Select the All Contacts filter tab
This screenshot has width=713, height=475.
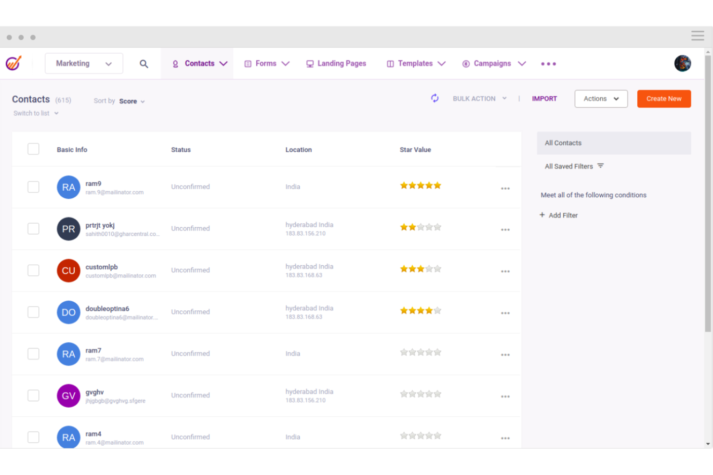pyautogui.click(x=614, y=143)
